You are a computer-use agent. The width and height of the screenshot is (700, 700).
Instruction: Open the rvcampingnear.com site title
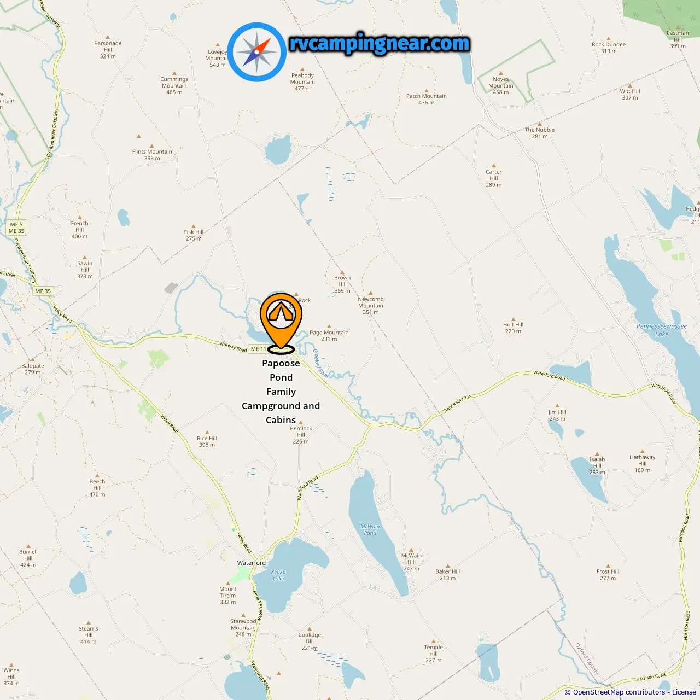379,43
